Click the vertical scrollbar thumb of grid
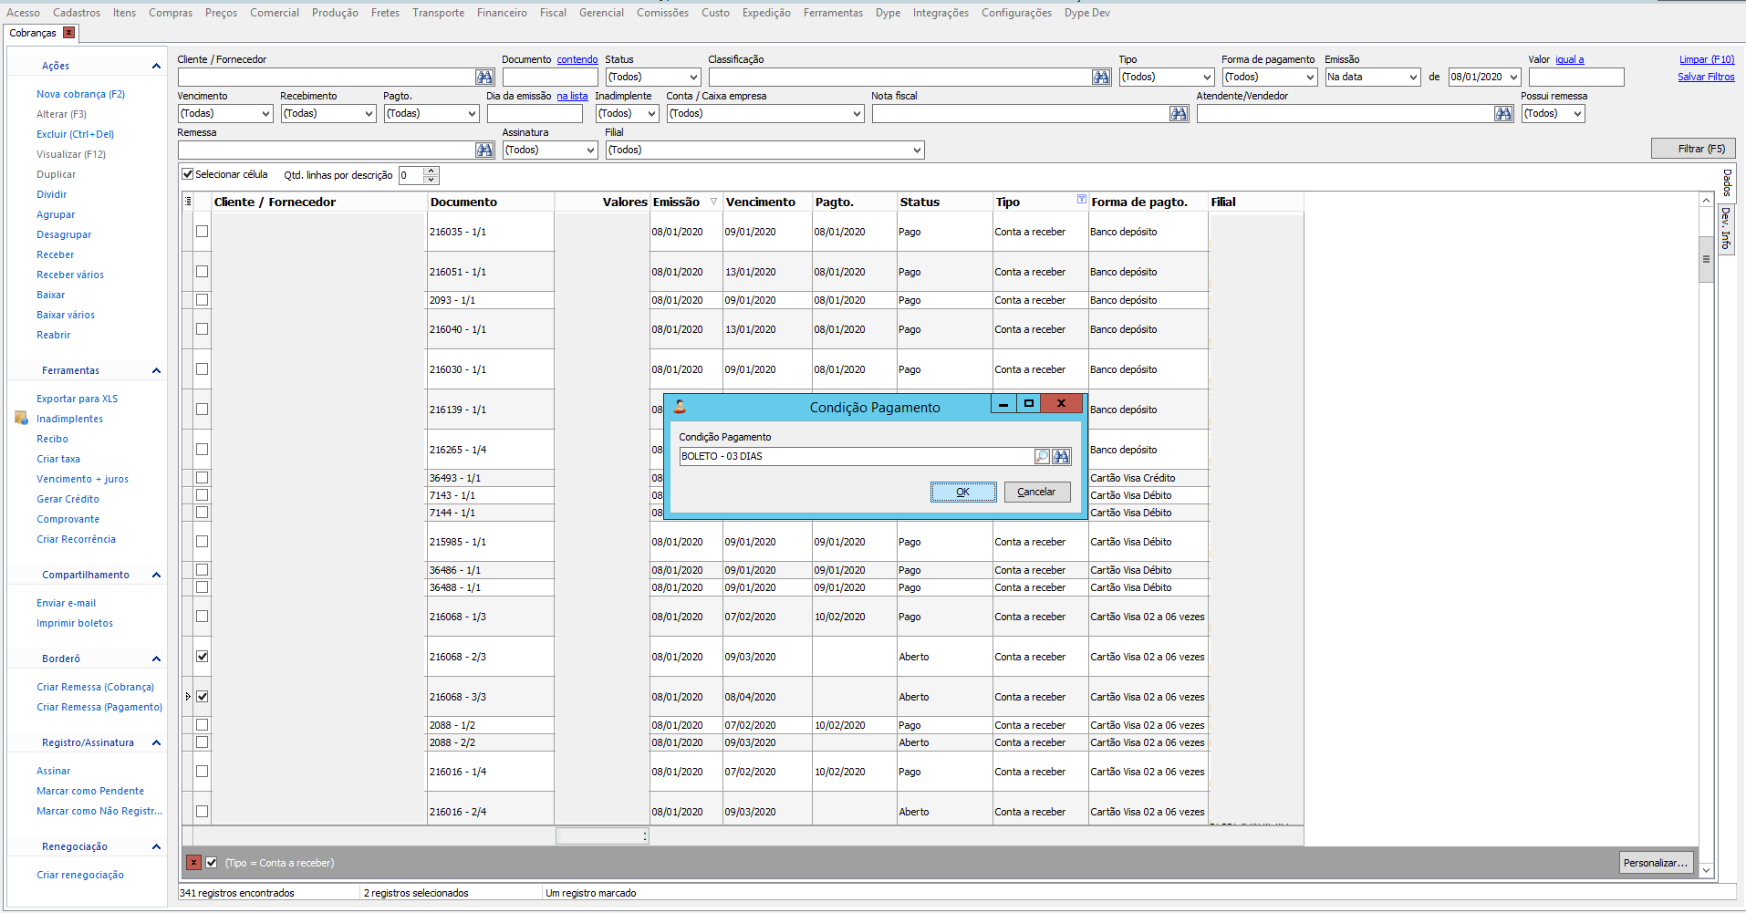This screenshot has height=913, width=1746. 1706,259
